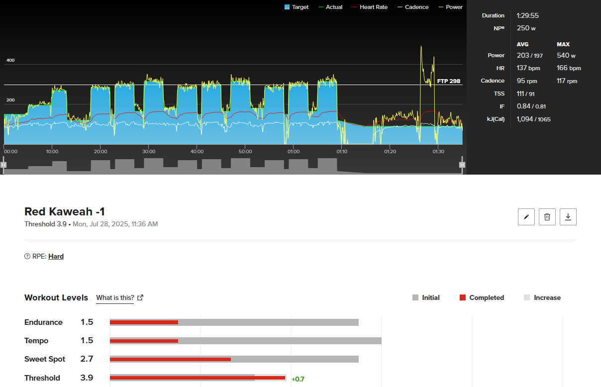601x387 pixels.
Task: Click the Initial legend entry
Action: (x=426, y=297)
